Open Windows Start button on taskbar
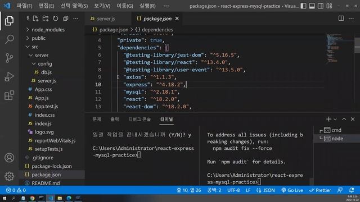360x202 pixels. pos(4,198)
